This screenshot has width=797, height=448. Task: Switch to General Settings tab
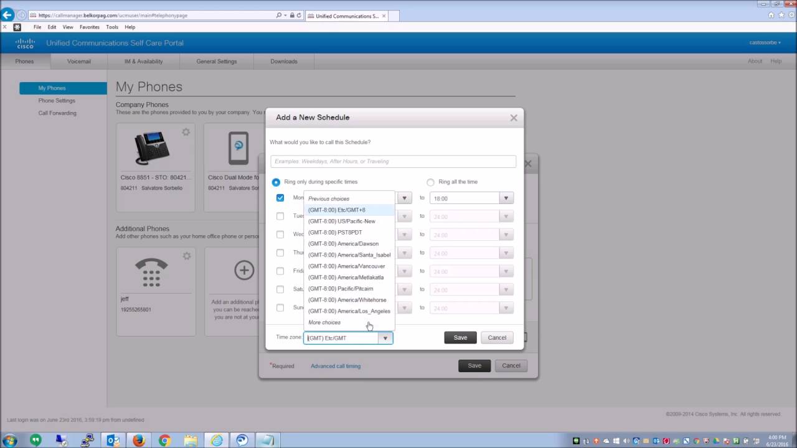pyautogui.click(x=217, y=62)
